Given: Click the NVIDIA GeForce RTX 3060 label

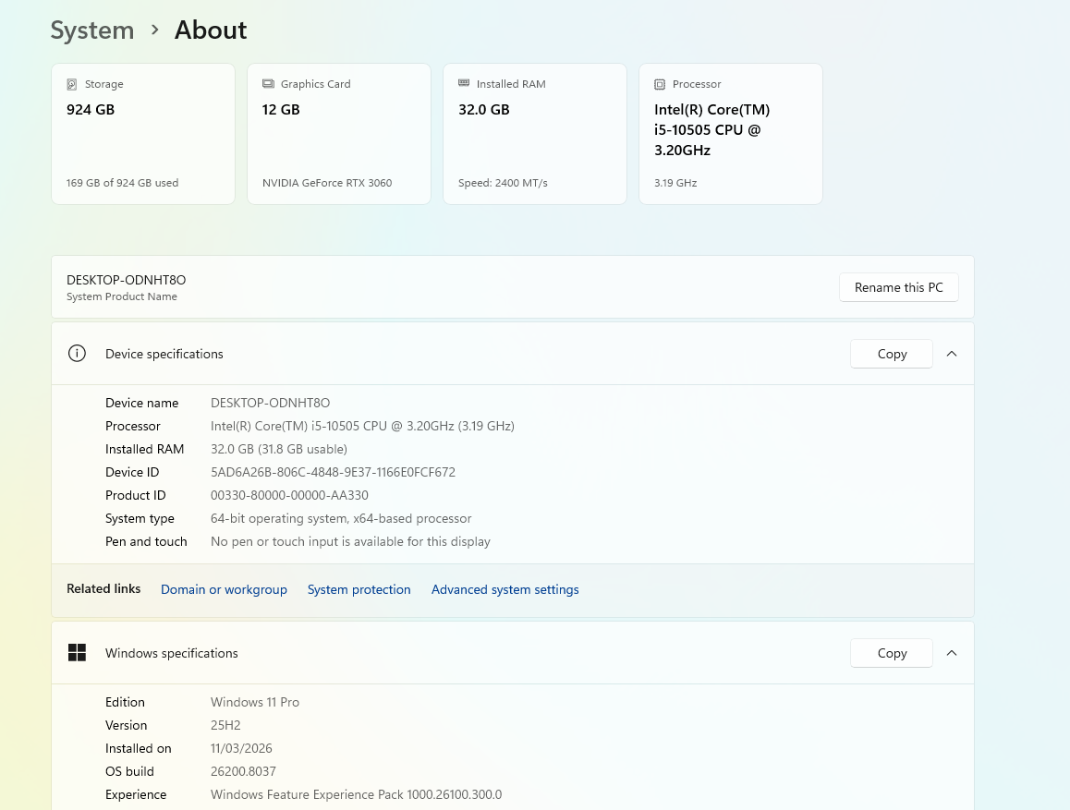Looking at the screenshot, I should 327,183.
